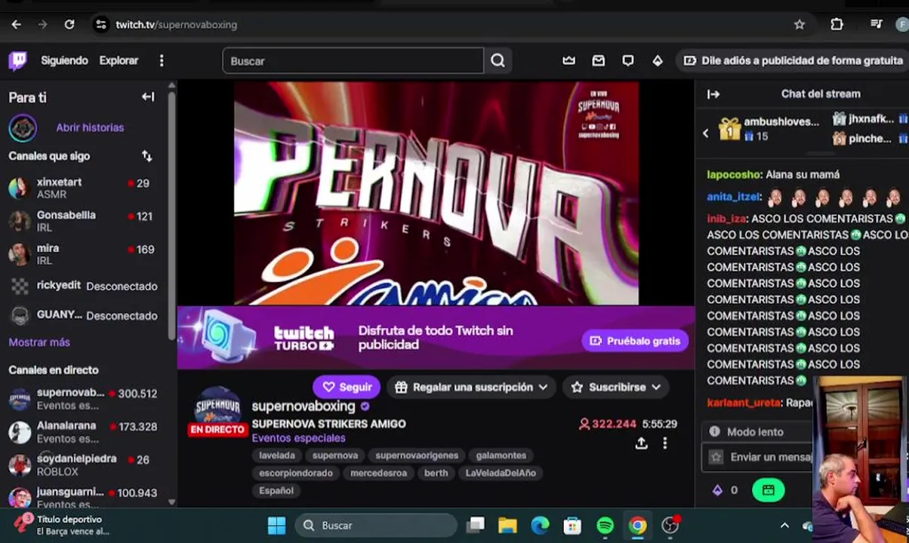Image resolution: width=909 pixels, height=543 pixels.
Task: Click the Twitch search field
Action: point(353,60)
